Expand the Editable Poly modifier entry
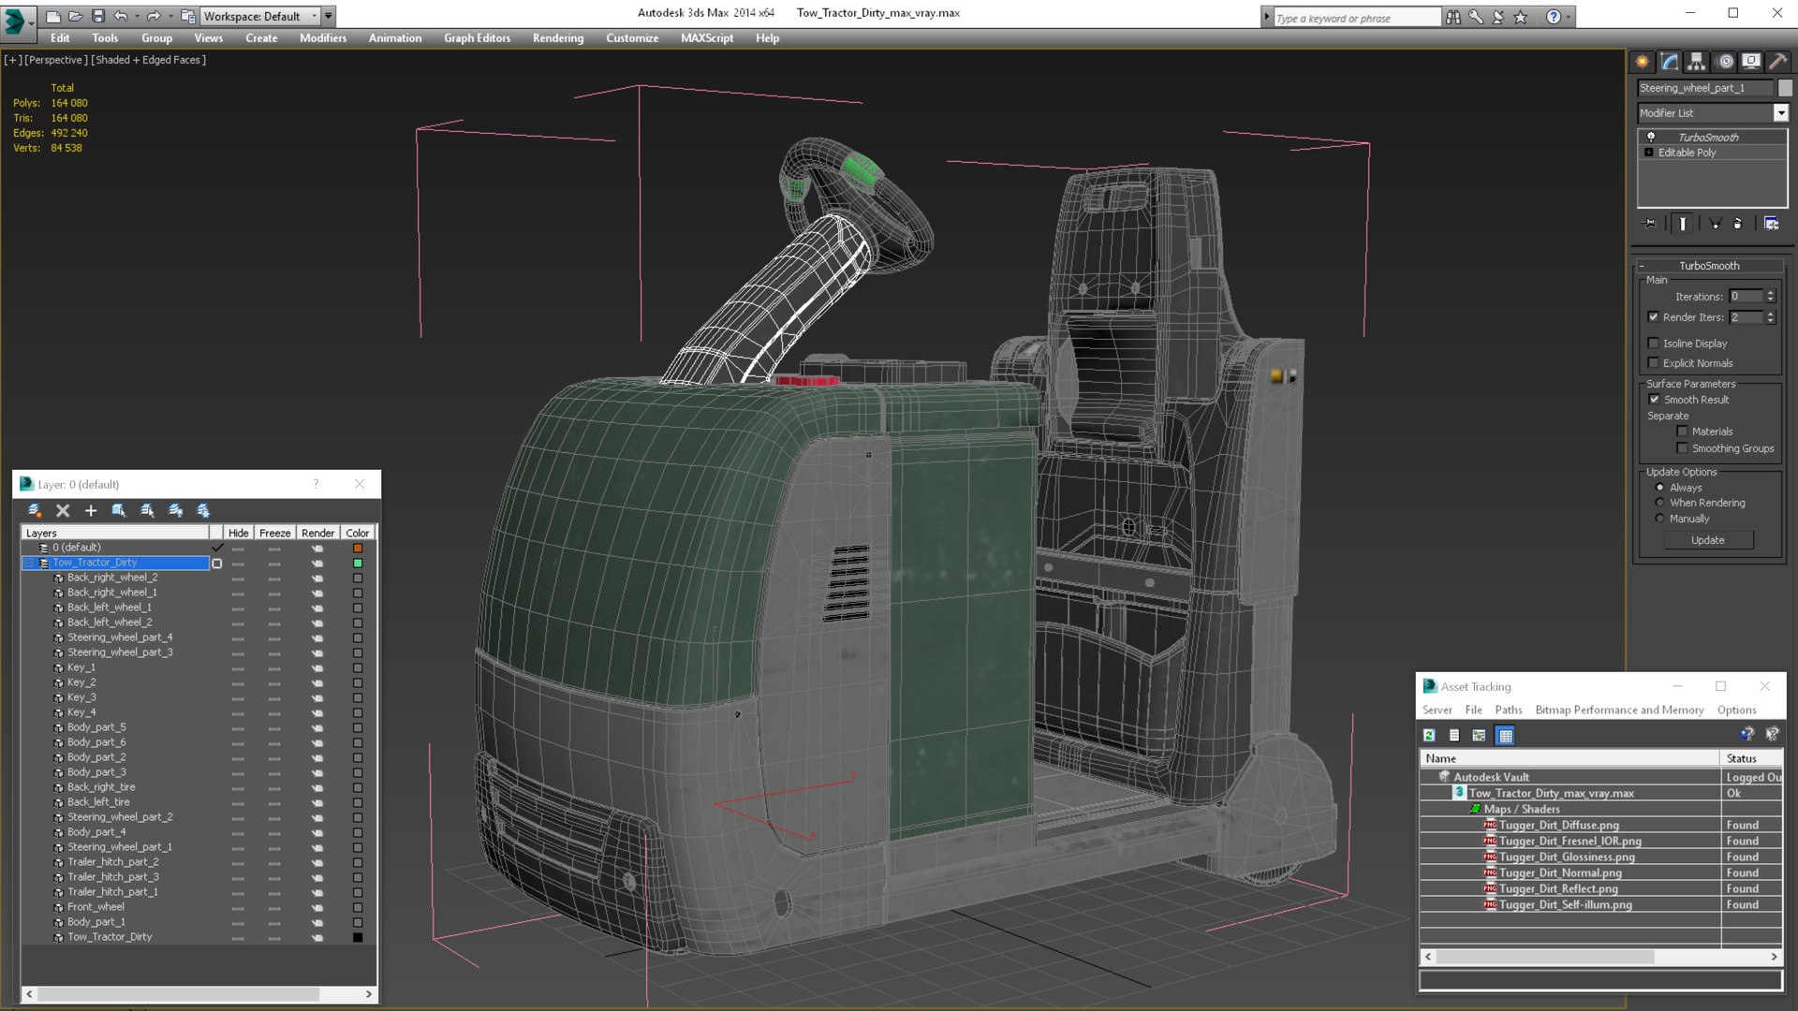The height and width of the screenshot is (1011, 1798). point(1649,153)
